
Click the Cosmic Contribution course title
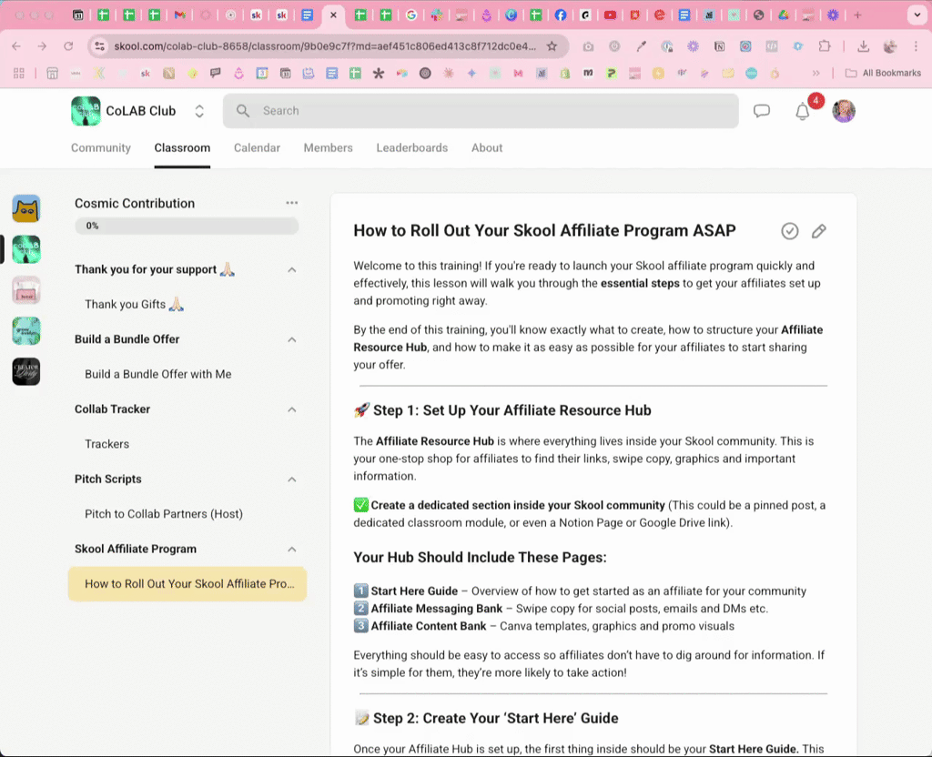pyautogui.click(x=135, y=203)
